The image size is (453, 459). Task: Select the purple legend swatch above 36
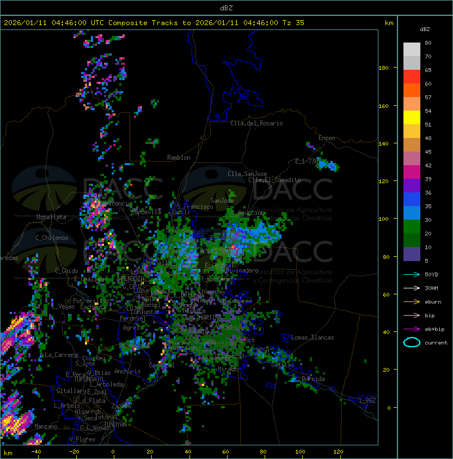coord(412,186)
